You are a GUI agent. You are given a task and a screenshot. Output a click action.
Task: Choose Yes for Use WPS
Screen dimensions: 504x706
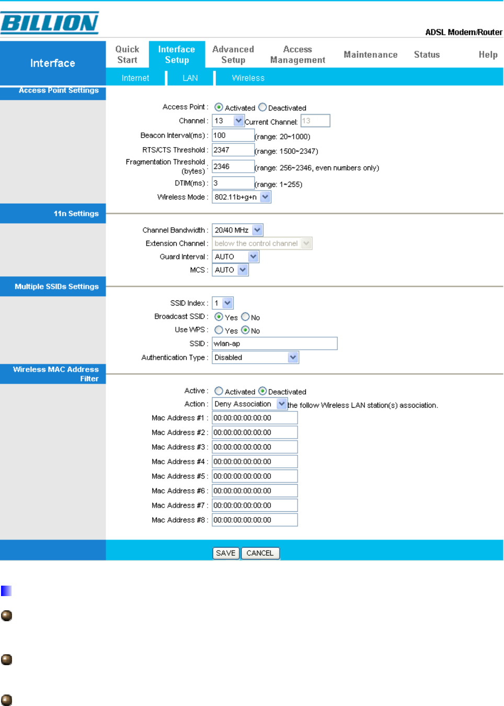click(x=219, y=330)
